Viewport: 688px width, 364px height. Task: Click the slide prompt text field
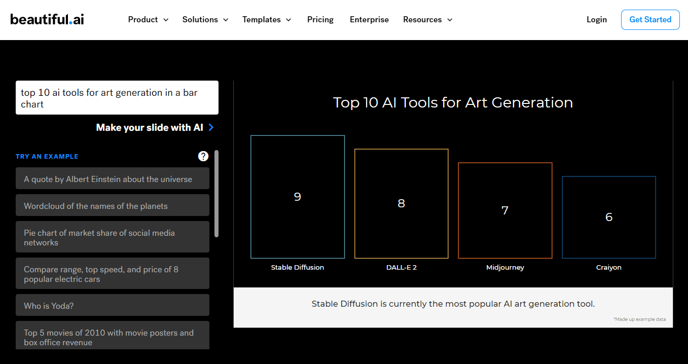pyautogui.click(x=117, y=98)
